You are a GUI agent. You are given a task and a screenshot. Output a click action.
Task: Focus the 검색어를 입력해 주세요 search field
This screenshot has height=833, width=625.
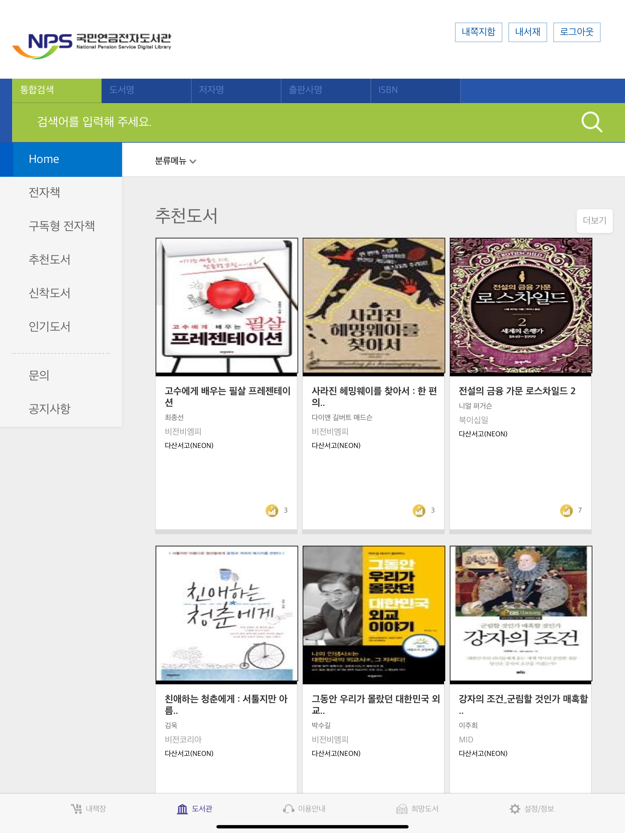click(x=294, y=122)
